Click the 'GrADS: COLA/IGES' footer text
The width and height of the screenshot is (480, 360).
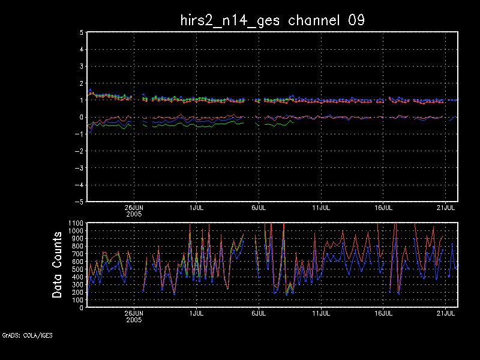tap(27, 335)
